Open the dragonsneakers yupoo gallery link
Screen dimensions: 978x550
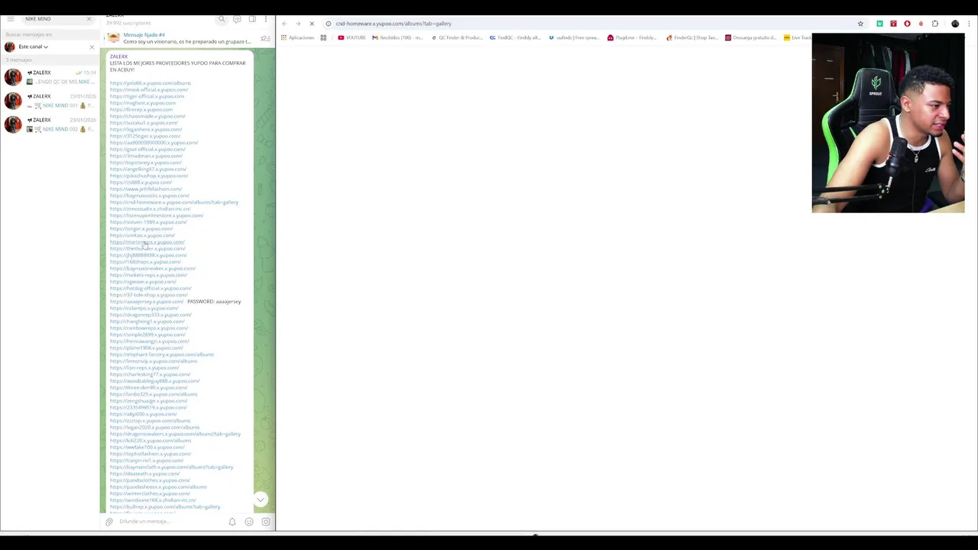click(175, 434)
